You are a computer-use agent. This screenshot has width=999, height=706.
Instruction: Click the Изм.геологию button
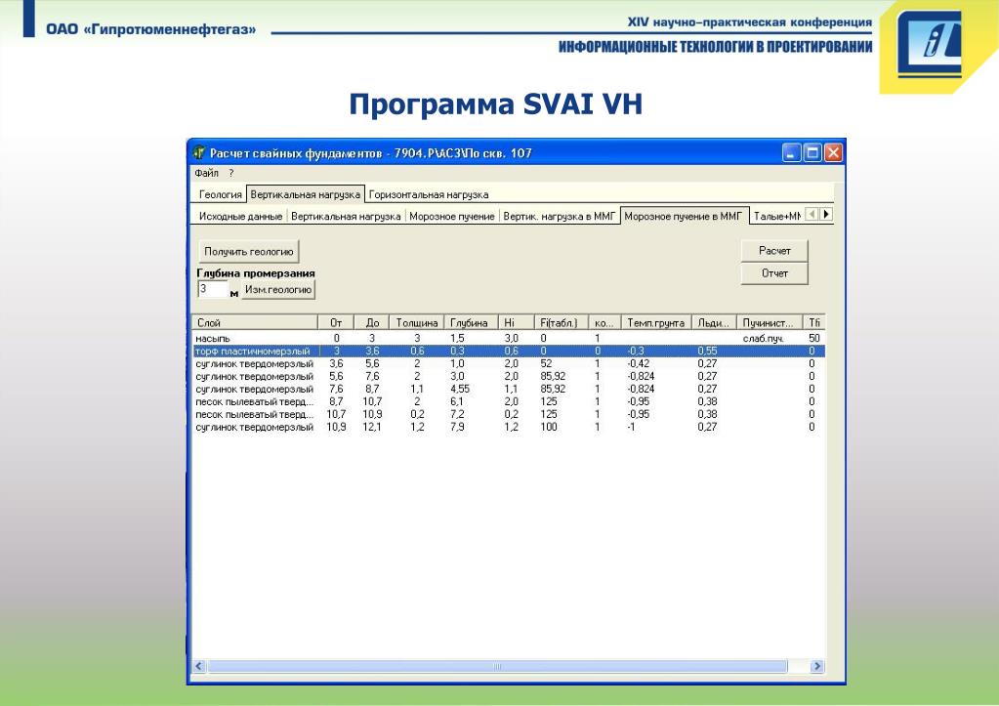pos(278,290)
